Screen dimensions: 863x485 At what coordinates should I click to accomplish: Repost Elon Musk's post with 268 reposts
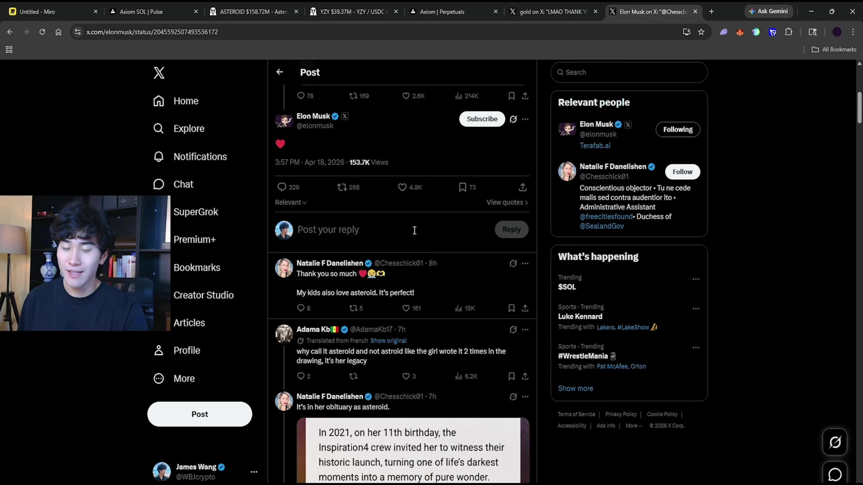pos(342,187)
